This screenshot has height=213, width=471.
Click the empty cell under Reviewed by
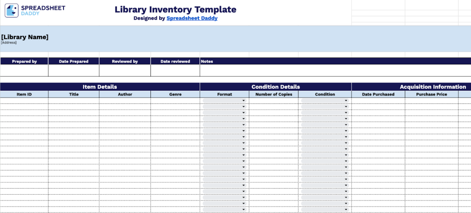pos(125,70)
